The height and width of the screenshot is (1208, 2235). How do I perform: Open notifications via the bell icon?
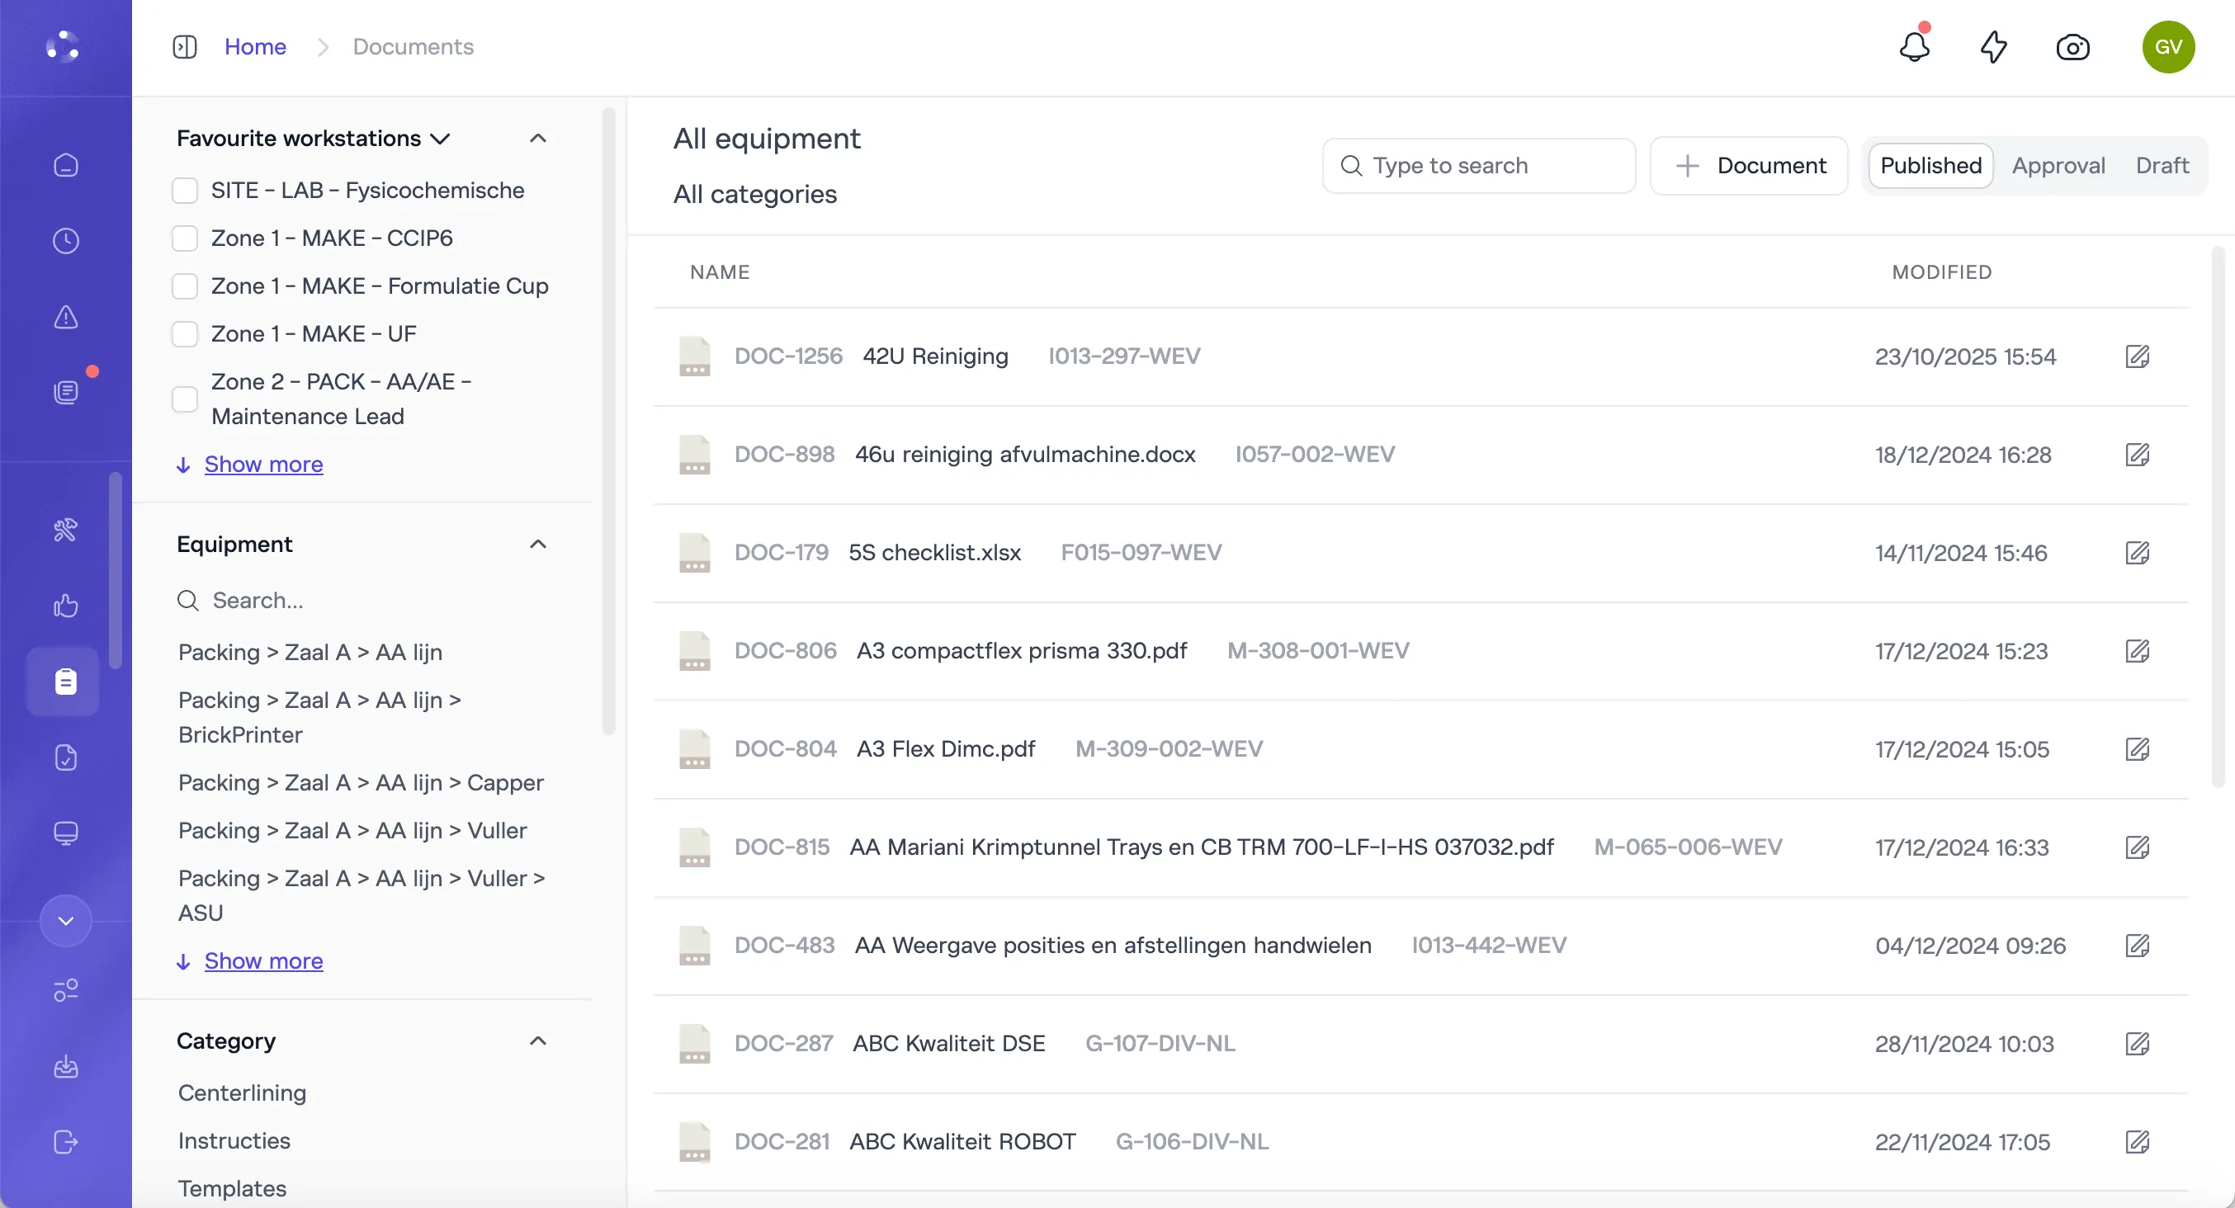1915,47
